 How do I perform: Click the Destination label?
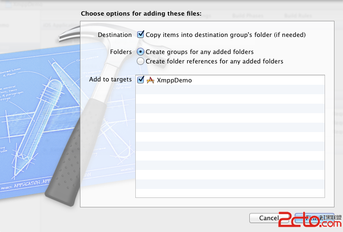coord(114,35)
